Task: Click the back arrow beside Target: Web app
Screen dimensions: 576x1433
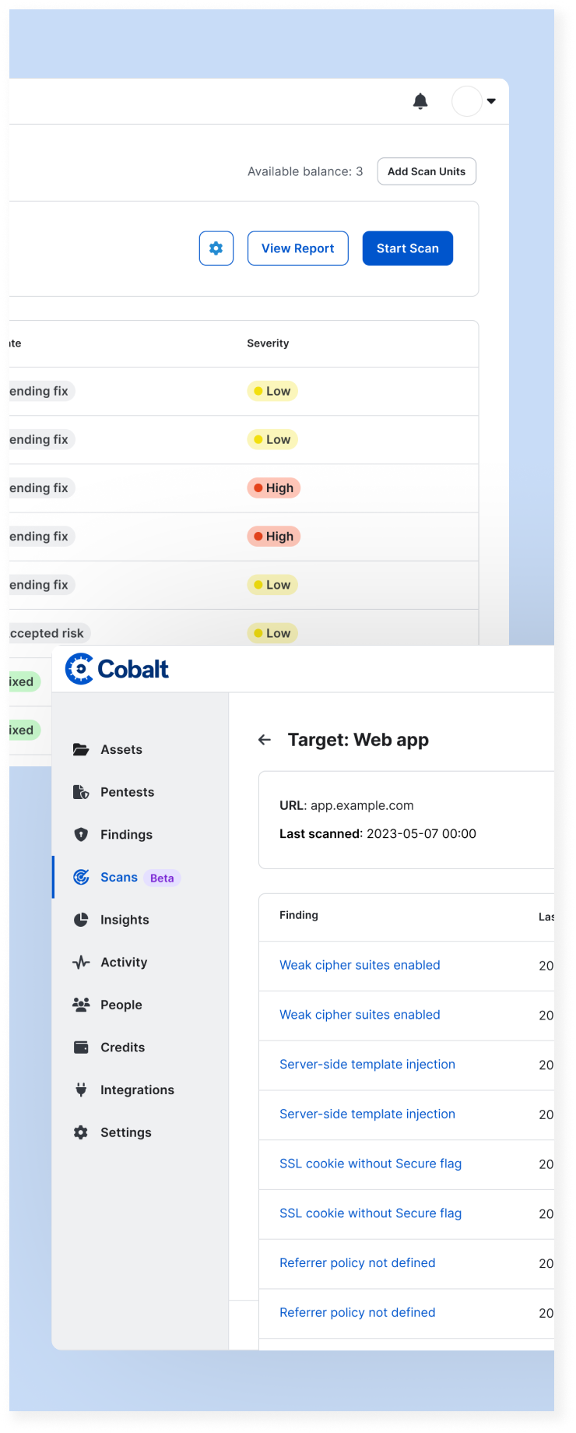Action: pyautogui.click(x=265, y=740)
